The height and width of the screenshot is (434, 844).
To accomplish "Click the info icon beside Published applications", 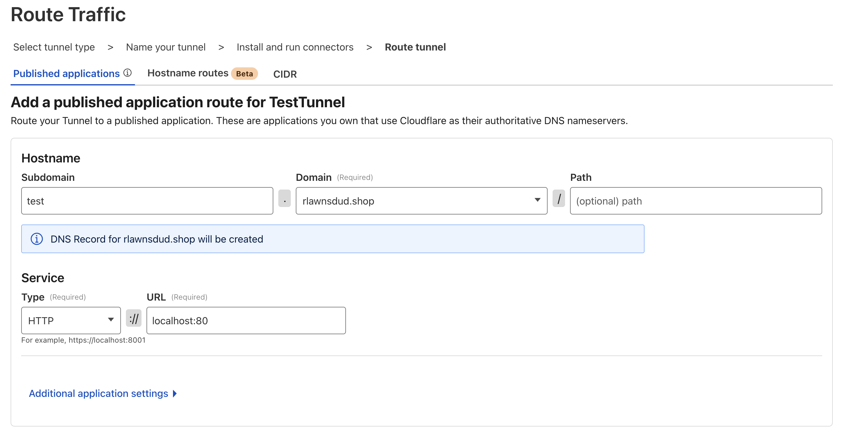I will (127, 73).
